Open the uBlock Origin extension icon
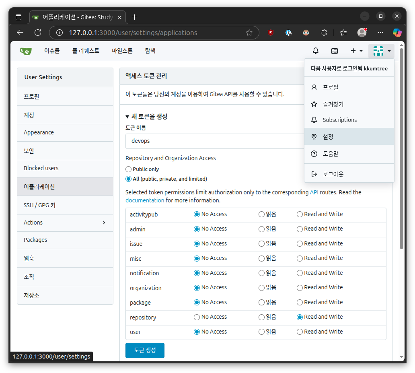 point(271,33)
